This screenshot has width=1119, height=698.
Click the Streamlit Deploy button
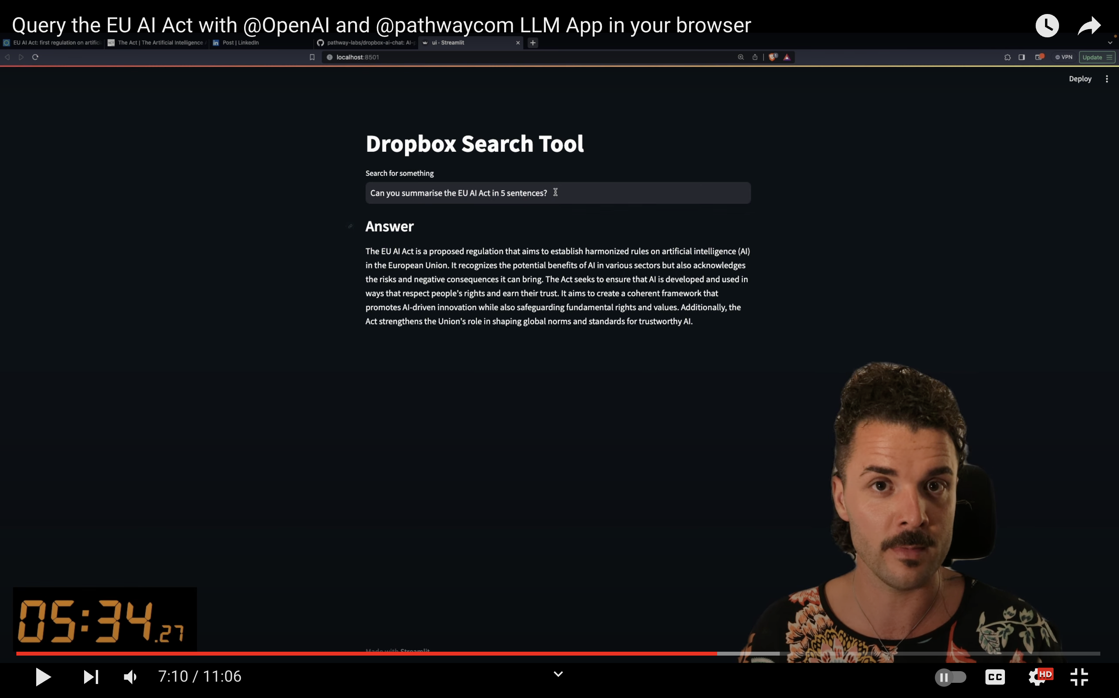tap(1080, 79)
